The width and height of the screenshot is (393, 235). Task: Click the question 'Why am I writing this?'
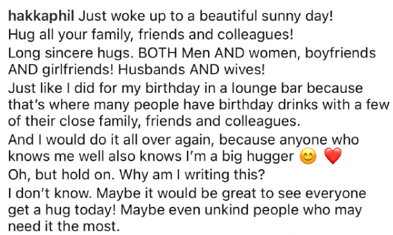click(192, 175)
